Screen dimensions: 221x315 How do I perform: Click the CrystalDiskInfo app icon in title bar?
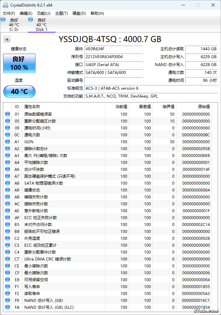6,5
